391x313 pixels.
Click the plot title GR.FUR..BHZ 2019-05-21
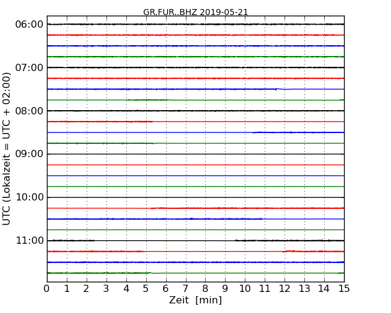195,12
